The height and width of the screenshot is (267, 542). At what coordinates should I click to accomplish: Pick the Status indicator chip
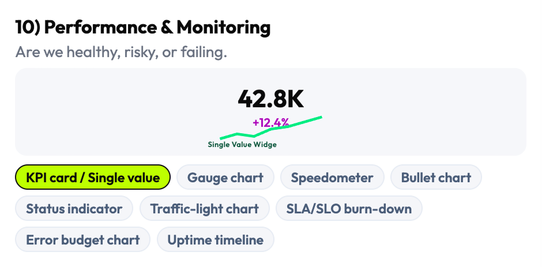coord(74,209)
